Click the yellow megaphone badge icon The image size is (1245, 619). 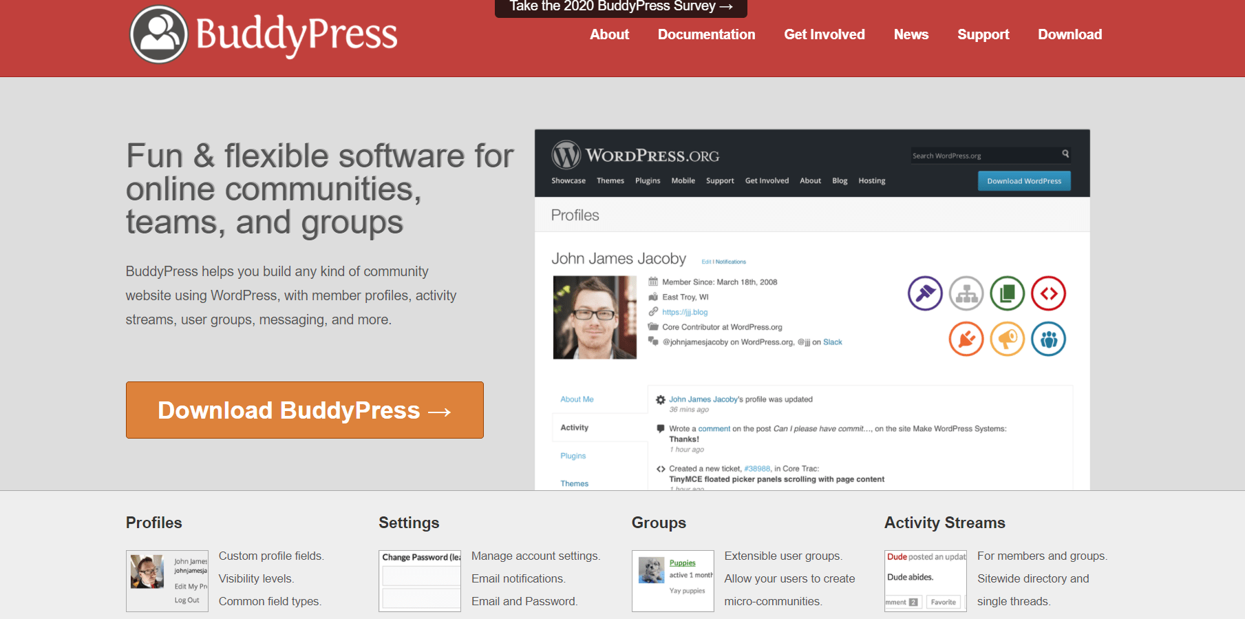point(1008,339)
